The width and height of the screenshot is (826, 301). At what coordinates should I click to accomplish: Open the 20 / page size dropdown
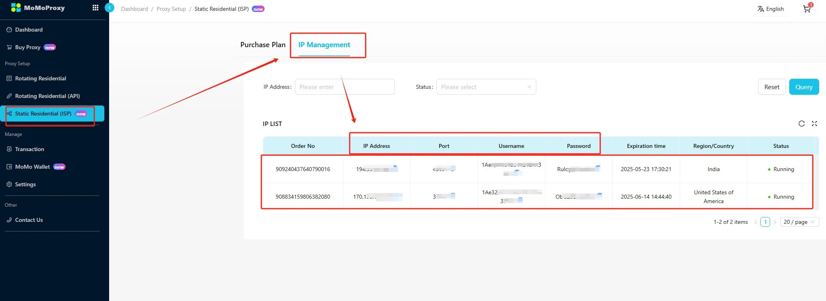[798, 222]
